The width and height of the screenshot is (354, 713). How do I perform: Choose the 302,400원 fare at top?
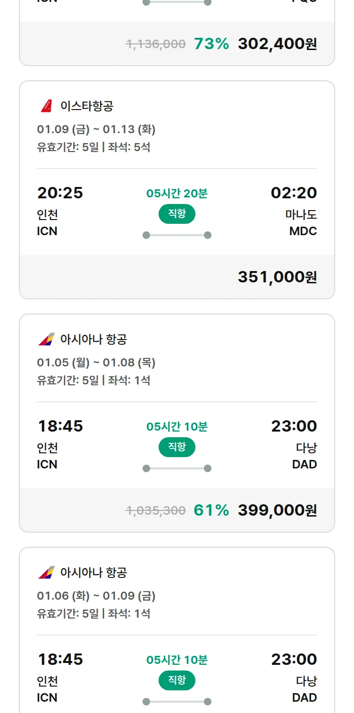click(x=277, y=44)
